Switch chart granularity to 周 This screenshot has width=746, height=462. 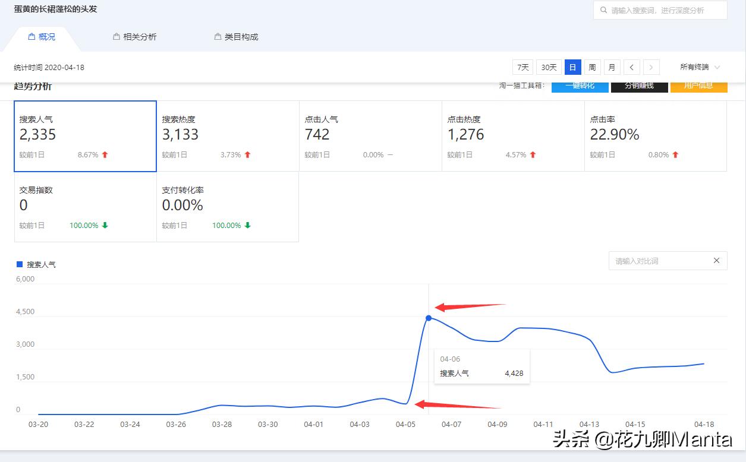click(592, 67)
